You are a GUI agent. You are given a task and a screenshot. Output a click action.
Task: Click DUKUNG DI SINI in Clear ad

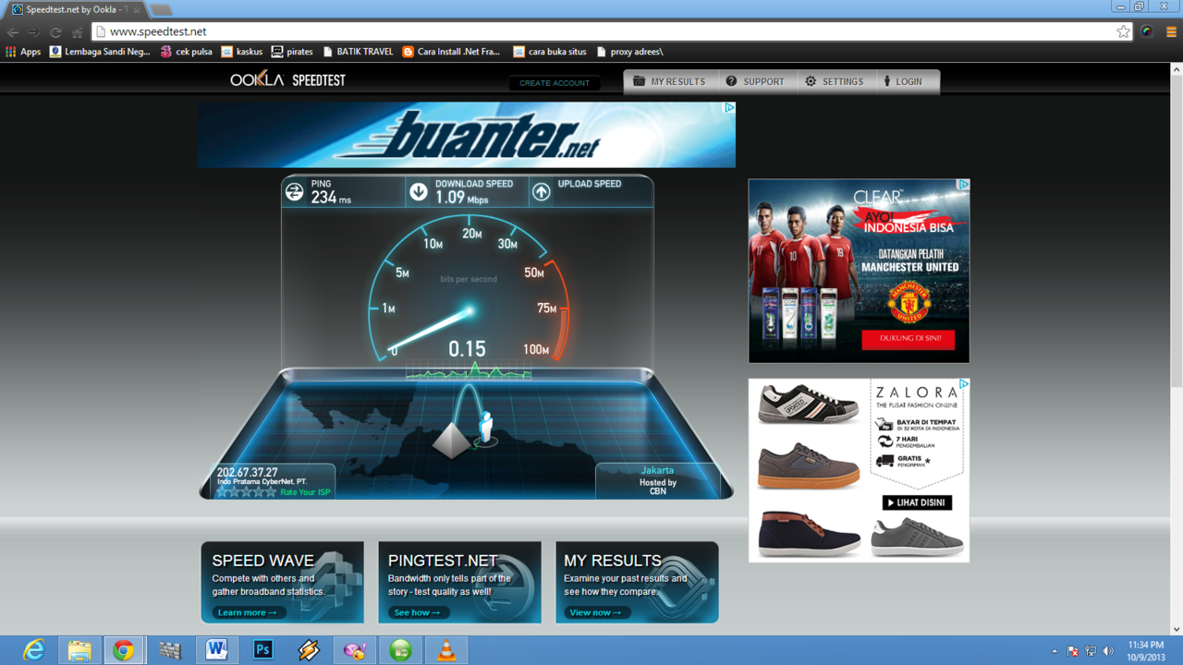(909, 339)
